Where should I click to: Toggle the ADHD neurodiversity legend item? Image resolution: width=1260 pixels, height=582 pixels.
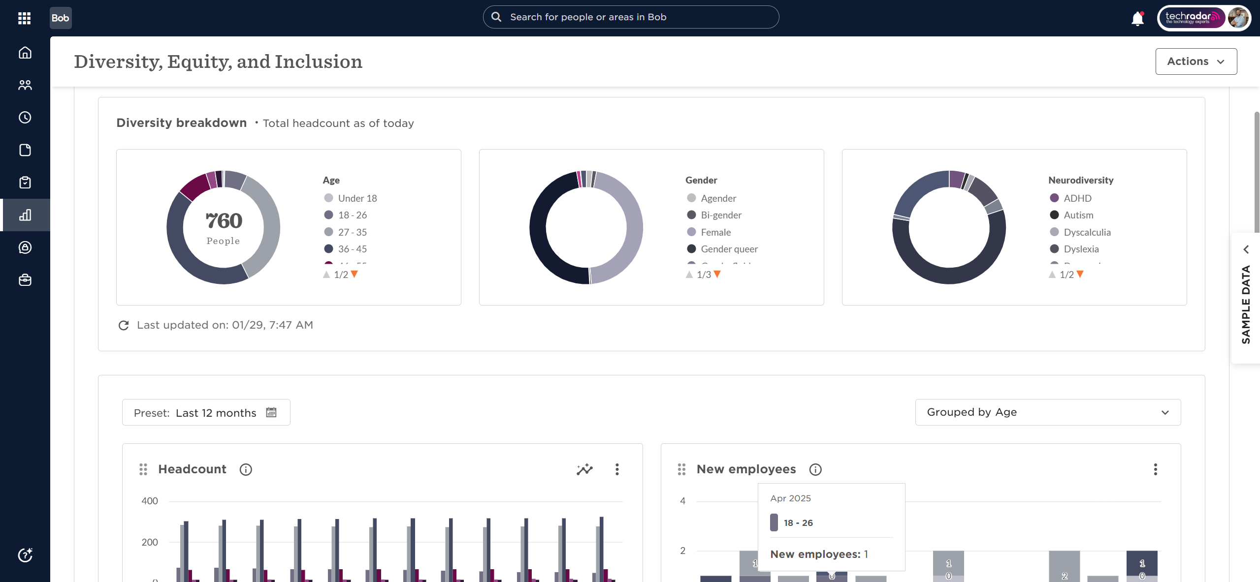point(1077,198)
